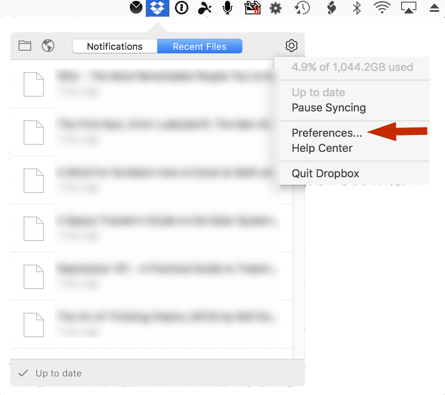Click the gear settings icon

(x=291, y=46)
